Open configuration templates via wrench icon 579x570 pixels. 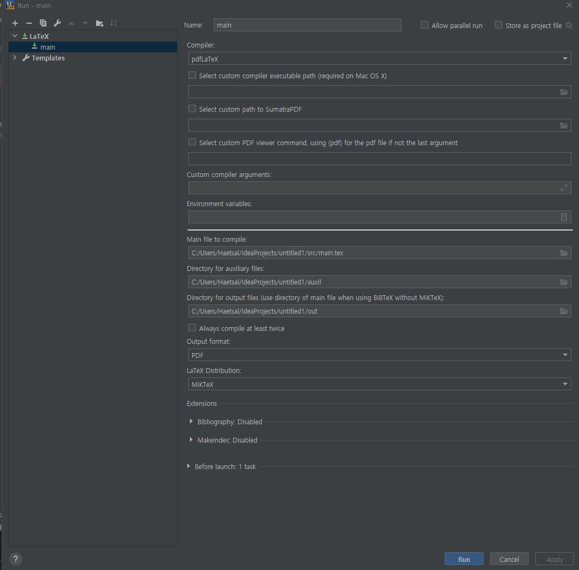coord(57,23)
